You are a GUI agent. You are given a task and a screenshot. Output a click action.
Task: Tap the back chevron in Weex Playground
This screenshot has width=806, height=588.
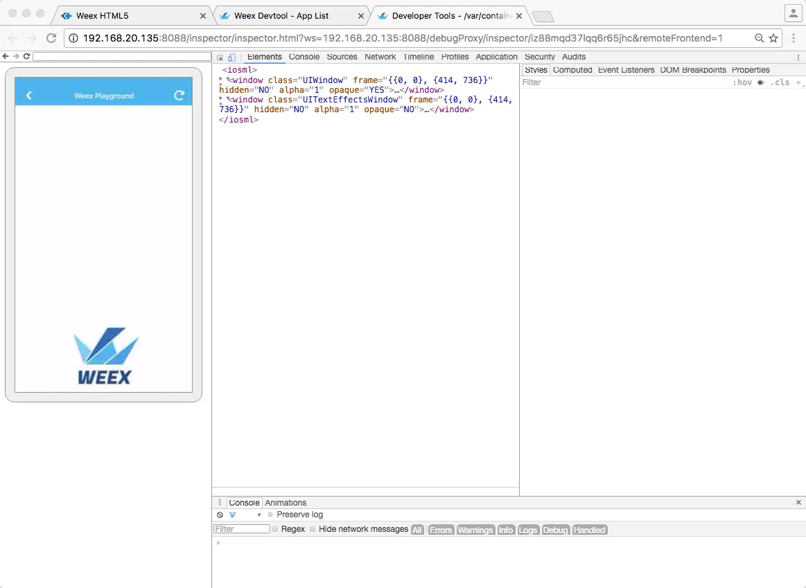click(29, 95)
